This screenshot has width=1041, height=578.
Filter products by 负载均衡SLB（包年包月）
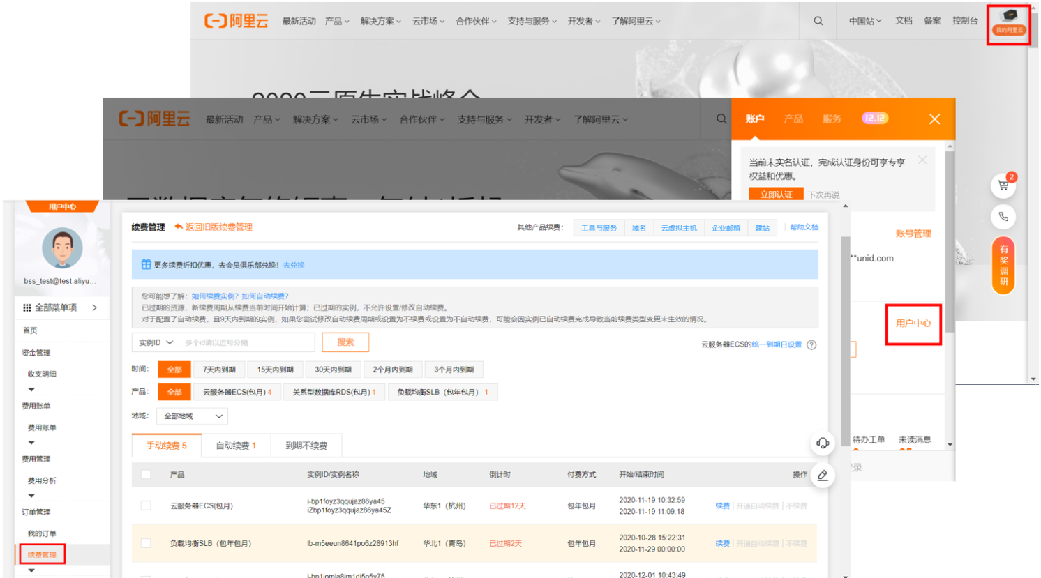(443, 392)
